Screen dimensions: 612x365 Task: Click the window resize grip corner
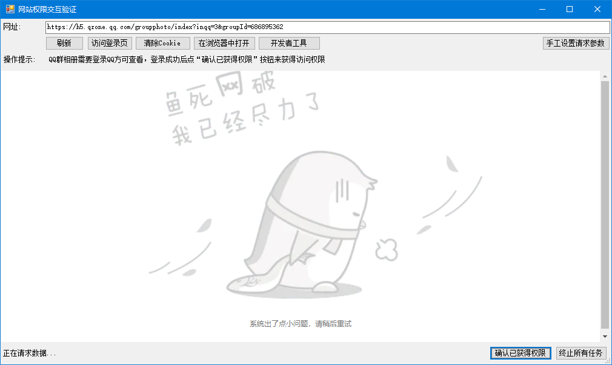608,361
